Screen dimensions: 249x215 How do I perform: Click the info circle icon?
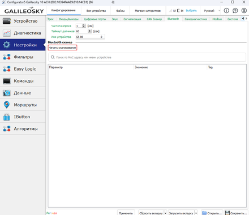(226, 11)
